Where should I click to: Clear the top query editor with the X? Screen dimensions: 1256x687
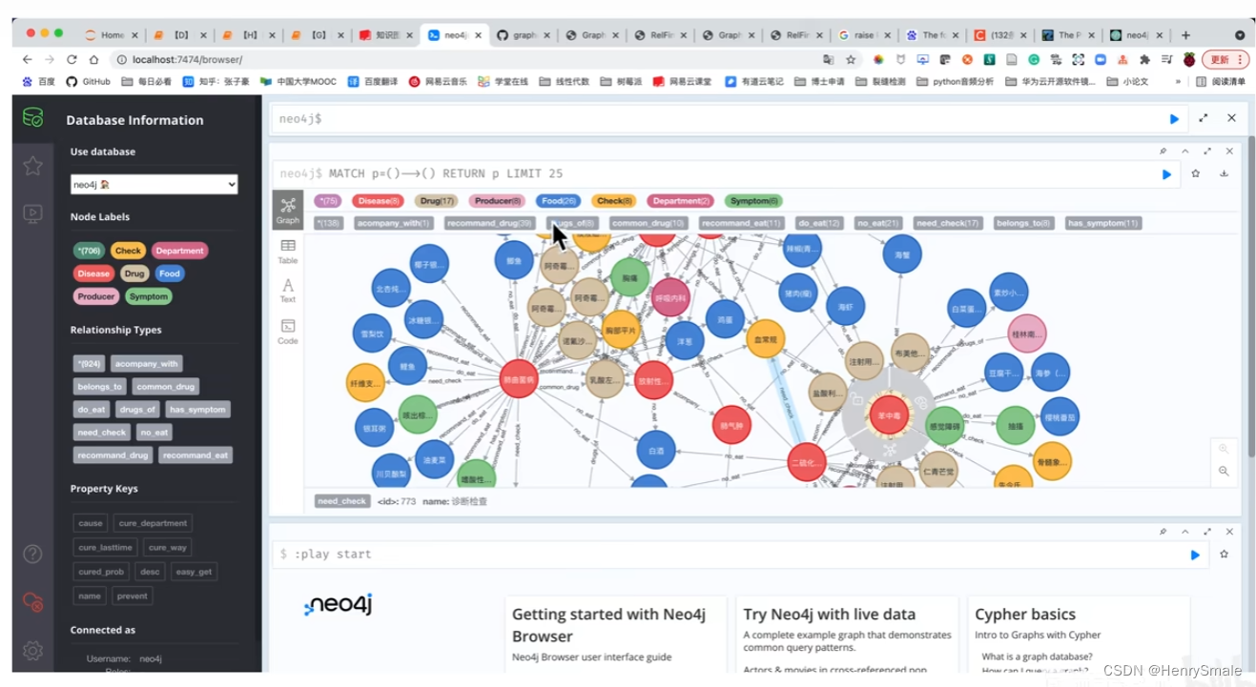(x=1231, y=118)
